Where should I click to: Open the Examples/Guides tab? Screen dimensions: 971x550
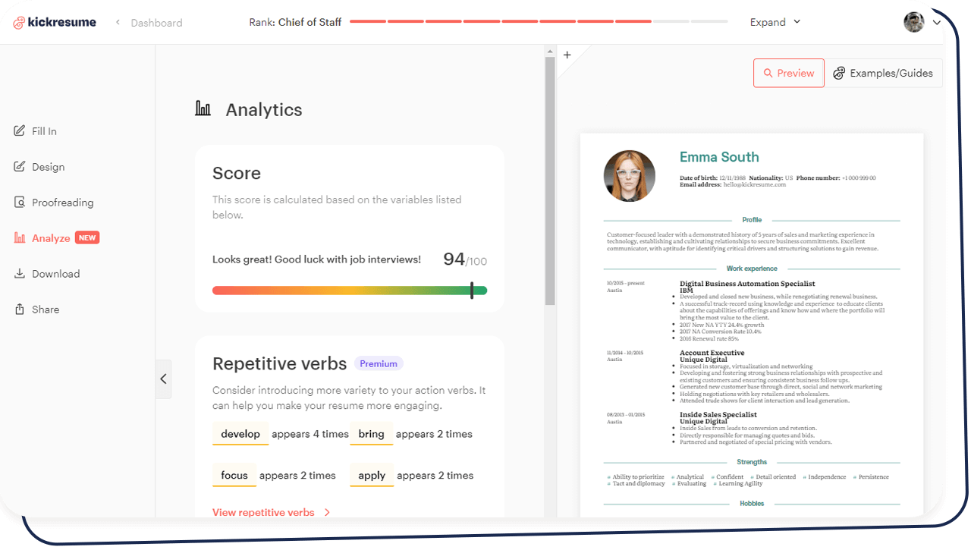[883, 74]
